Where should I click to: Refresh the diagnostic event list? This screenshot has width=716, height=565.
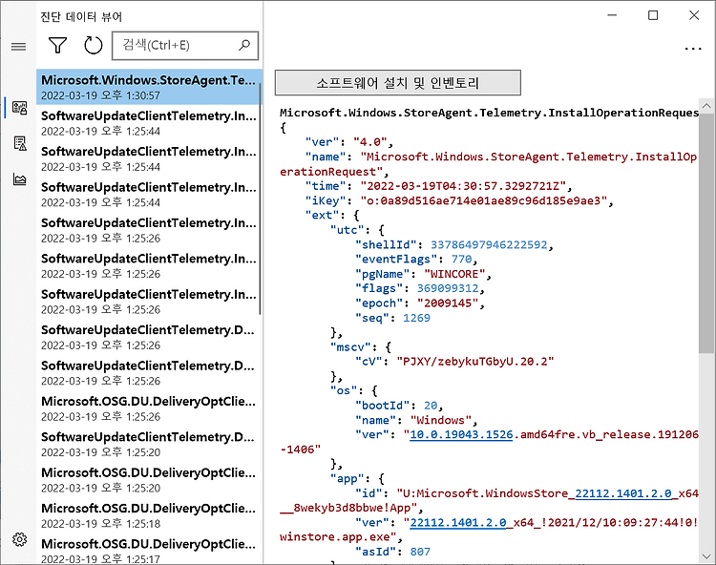(94, 45)
